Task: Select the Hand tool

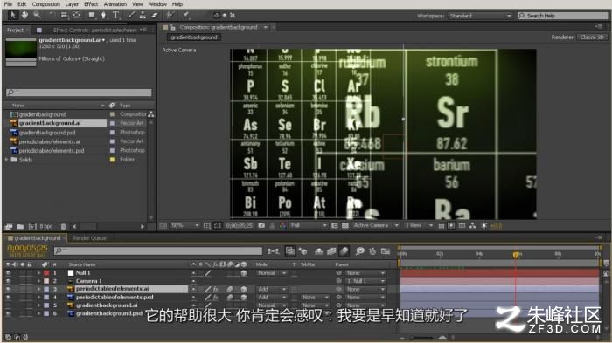Action: (24, 15)
